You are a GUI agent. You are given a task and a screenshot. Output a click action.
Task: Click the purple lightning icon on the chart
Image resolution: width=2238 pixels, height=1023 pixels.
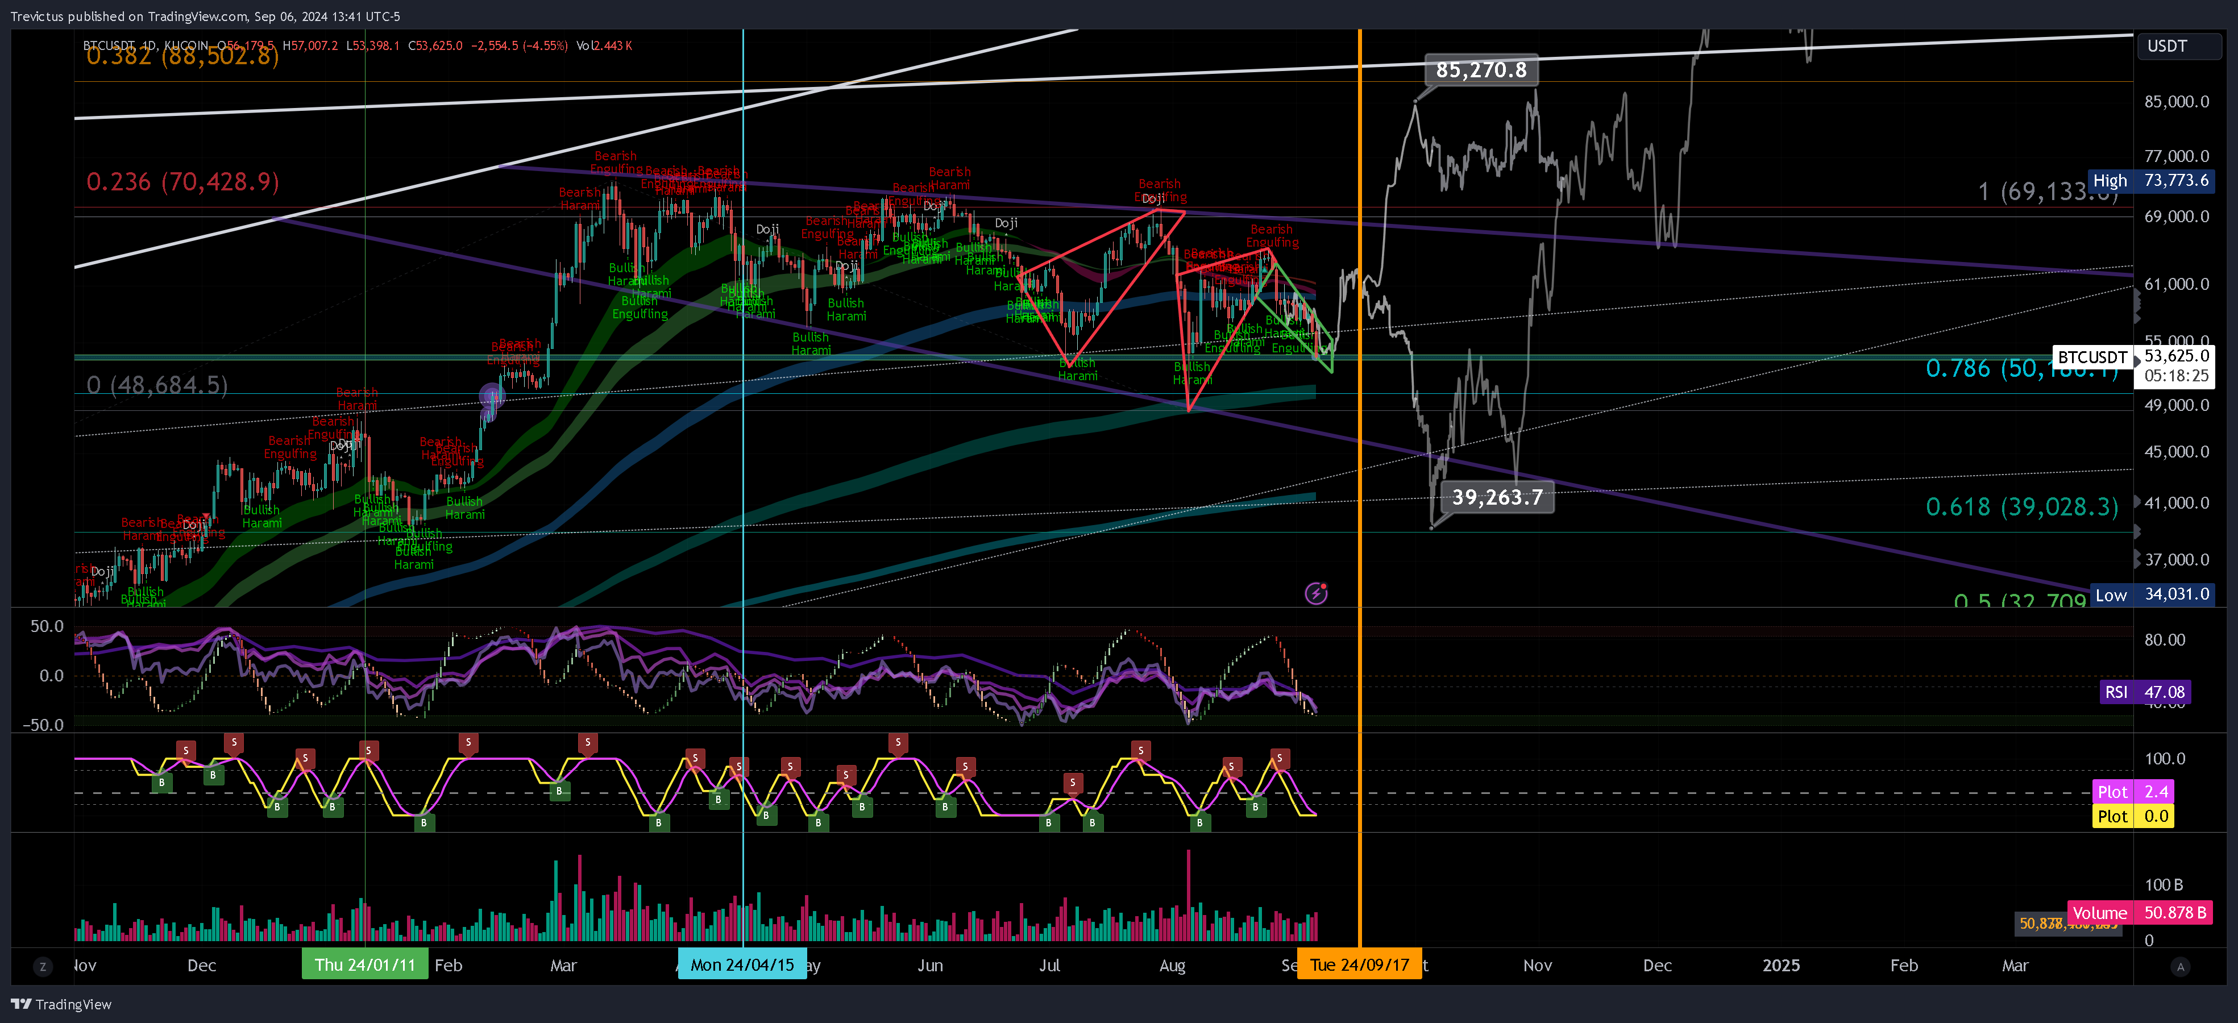1316,593
